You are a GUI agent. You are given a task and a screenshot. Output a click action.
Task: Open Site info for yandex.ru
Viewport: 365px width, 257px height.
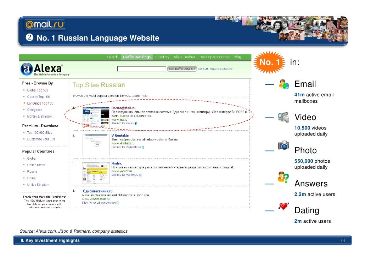coord(125,175)
